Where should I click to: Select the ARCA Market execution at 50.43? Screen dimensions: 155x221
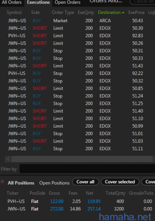[77, 20]
